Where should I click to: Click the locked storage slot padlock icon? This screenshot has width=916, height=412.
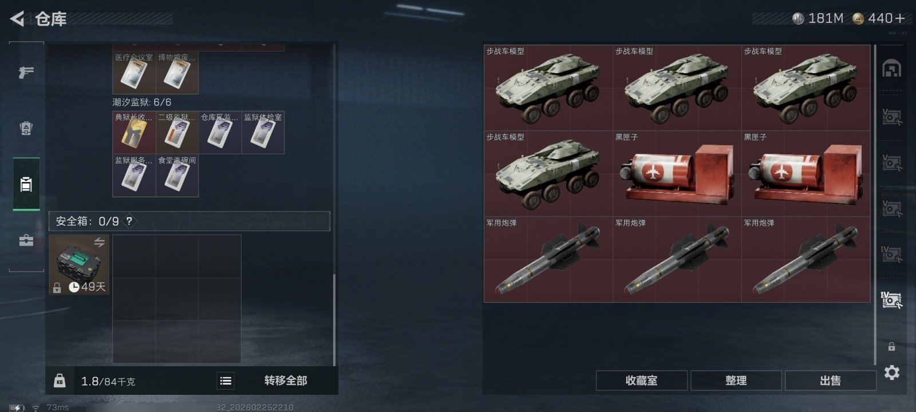click(891, 346)
